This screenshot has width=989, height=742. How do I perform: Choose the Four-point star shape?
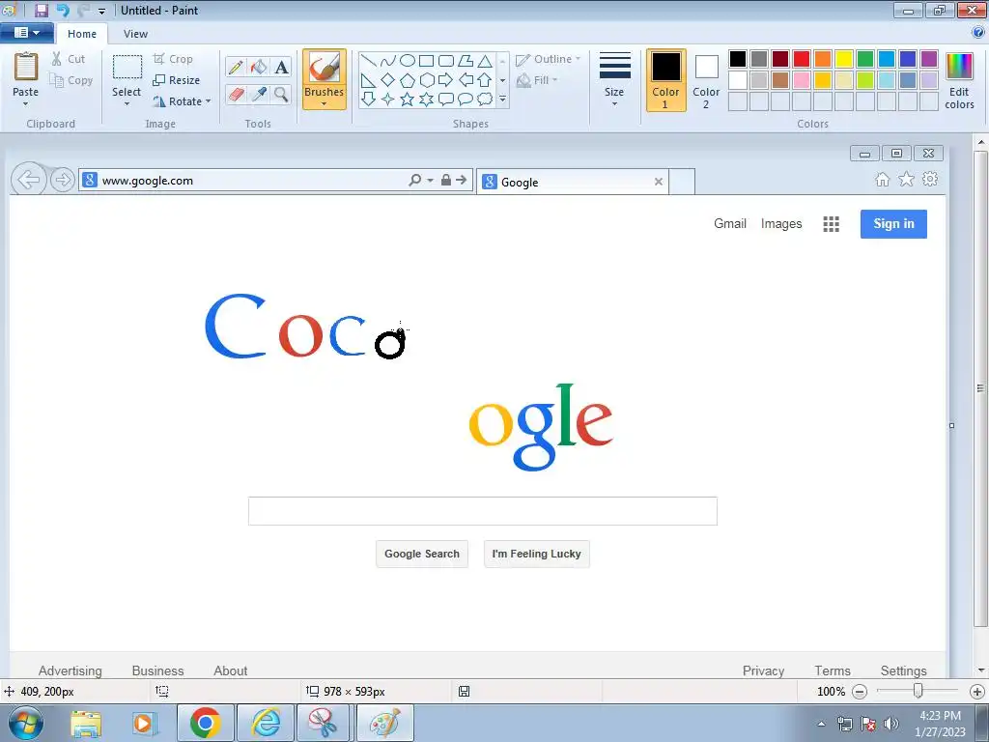coord(388,100)
